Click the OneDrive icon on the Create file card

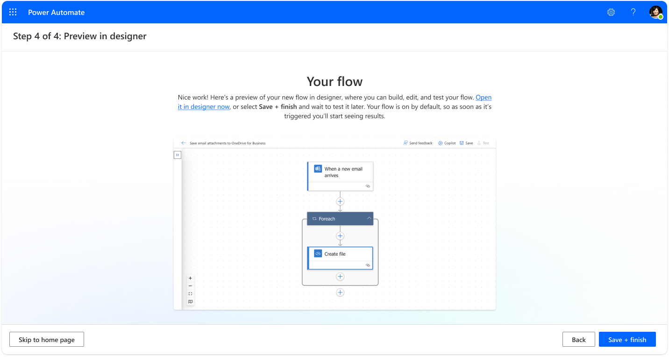(x=318, y=254)
